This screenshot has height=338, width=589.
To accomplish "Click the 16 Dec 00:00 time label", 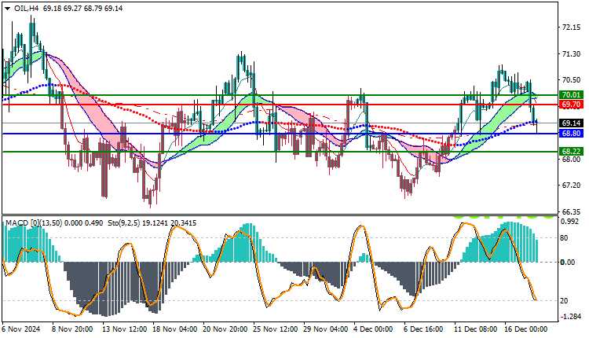I will [526, 329].
